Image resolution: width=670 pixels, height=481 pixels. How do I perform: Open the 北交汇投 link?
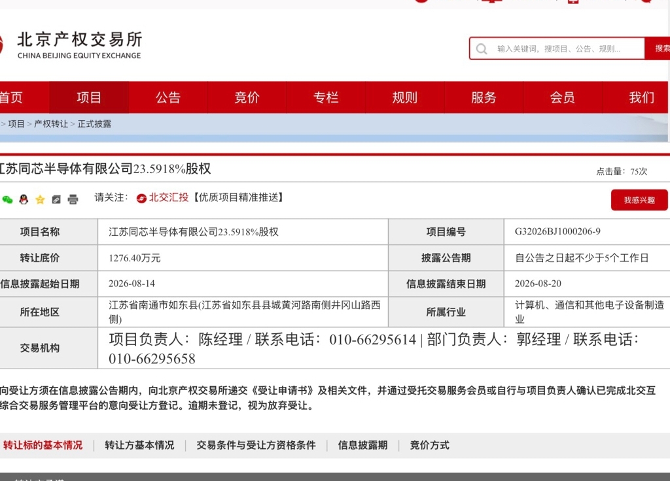169,197
